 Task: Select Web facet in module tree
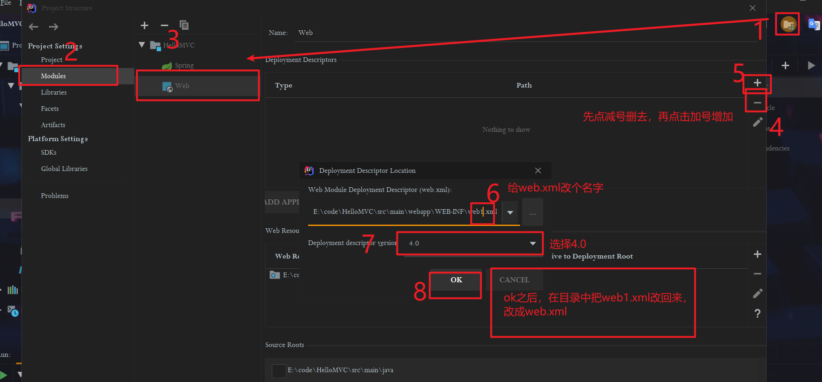coord(182,86)
